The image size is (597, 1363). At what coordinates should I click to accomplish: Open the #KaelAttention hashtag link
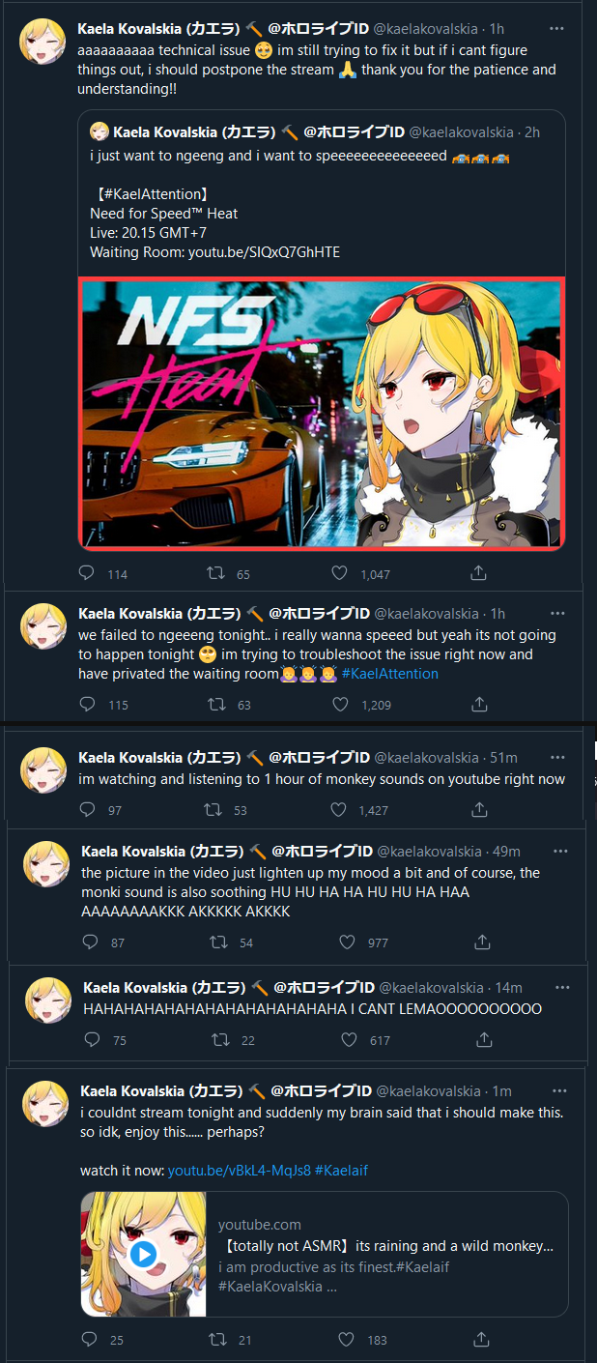coord(389,674)
